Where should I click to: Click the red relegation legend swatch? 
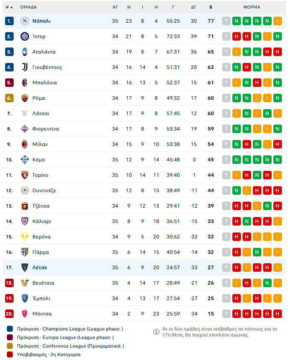tap(10, 354)
